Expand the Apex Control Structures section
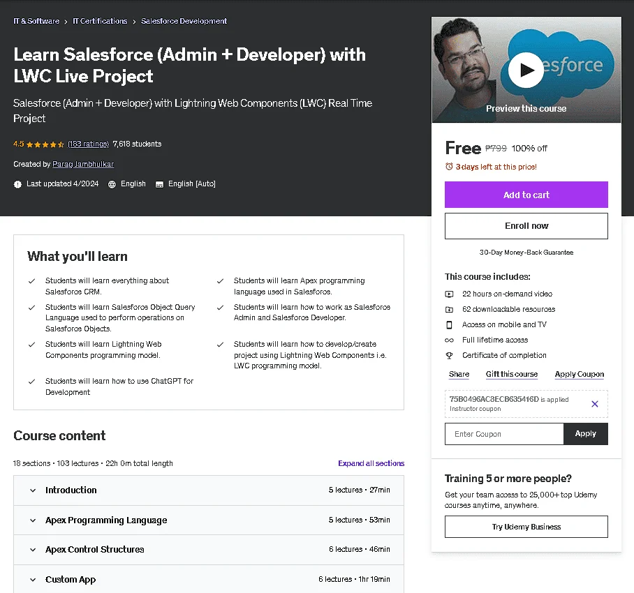634x593 pixels. [x=209, y=549]
